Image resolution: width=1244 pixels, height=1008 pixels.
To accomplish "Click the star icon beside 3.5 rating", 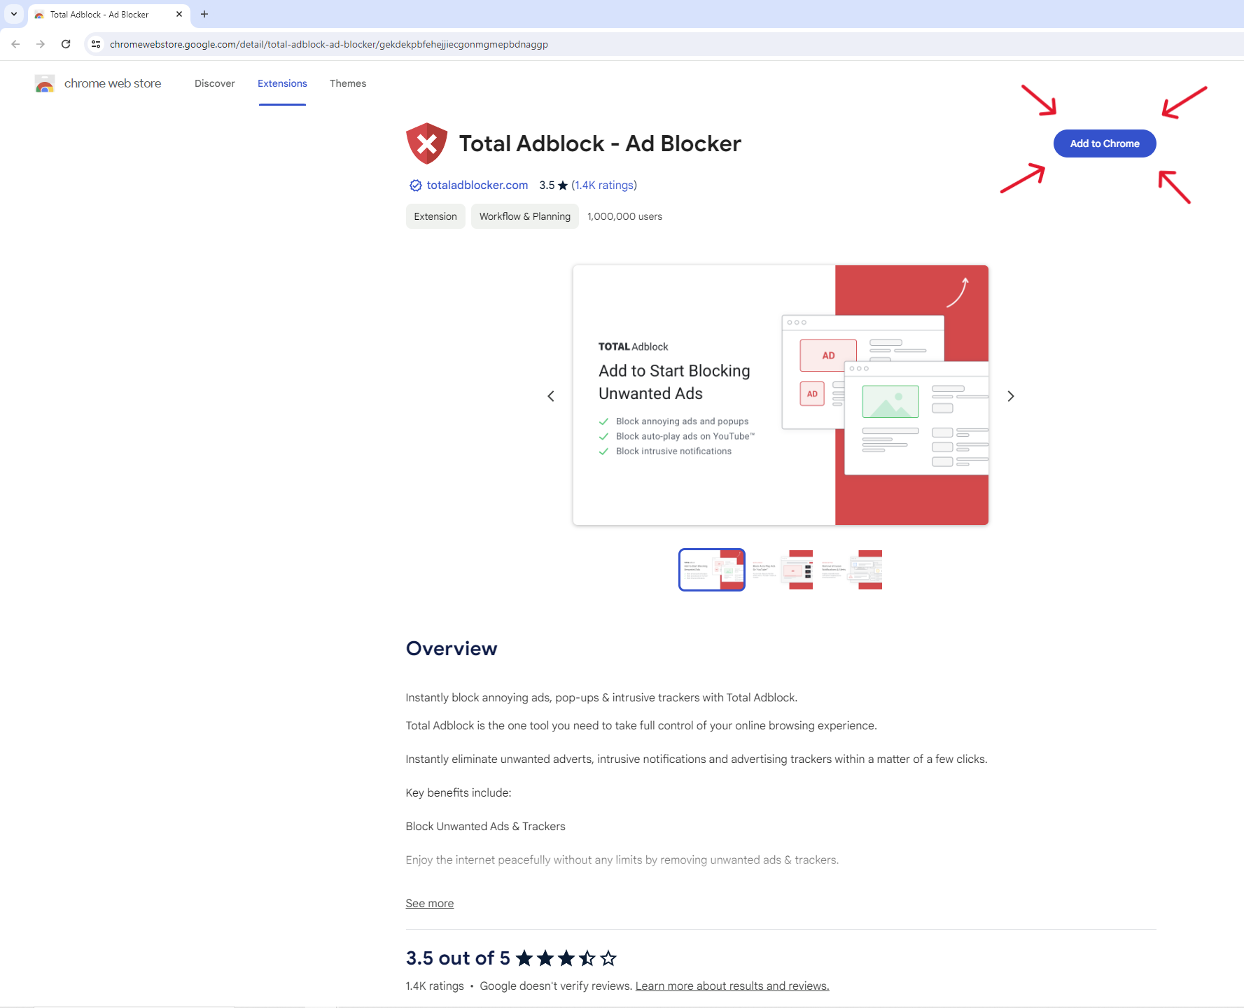I will click(563, 185).
